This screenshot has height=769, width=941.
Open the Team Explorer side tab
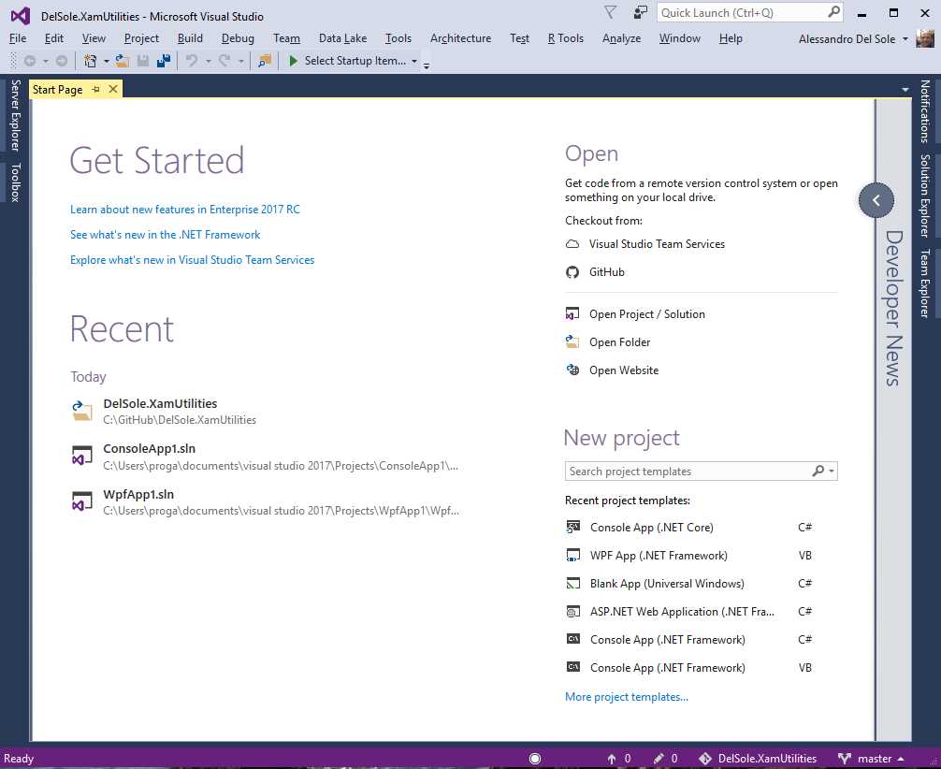click(x=925, y=283)
